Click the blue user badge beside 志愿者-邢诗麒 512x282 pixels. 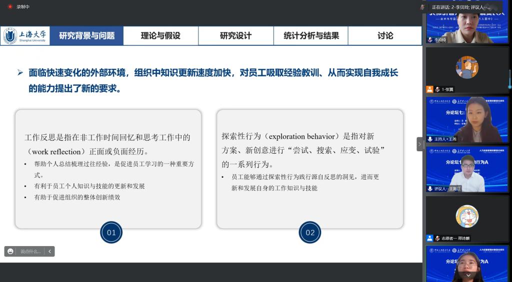[429, 238]
